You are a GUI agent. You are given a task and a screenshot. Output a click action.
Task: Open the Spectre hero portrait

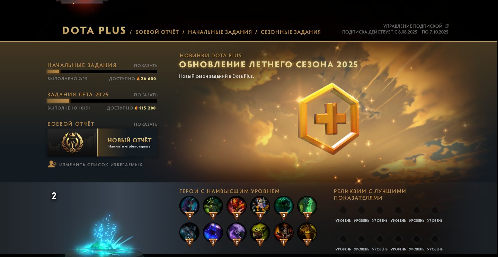point(189,206)
